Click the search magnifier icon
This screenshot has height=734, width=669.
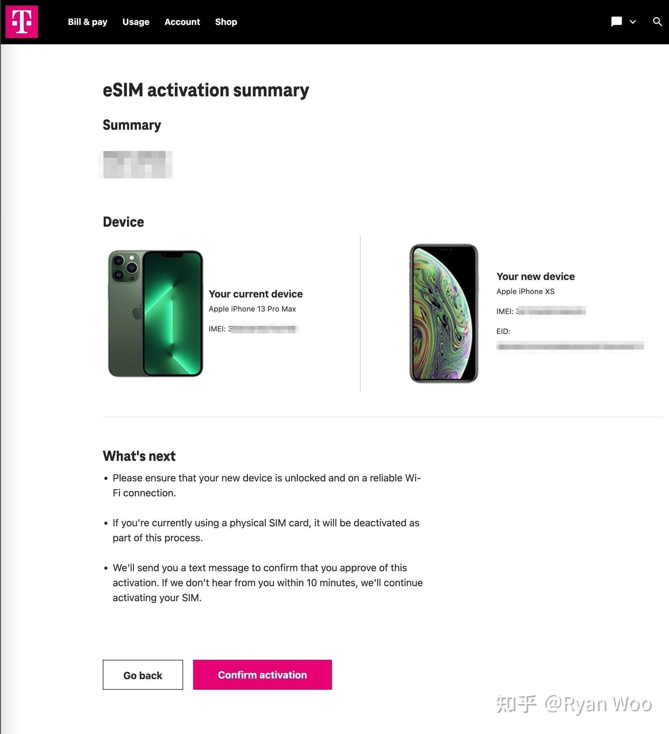pyautogui.click(x=657, y=22)
